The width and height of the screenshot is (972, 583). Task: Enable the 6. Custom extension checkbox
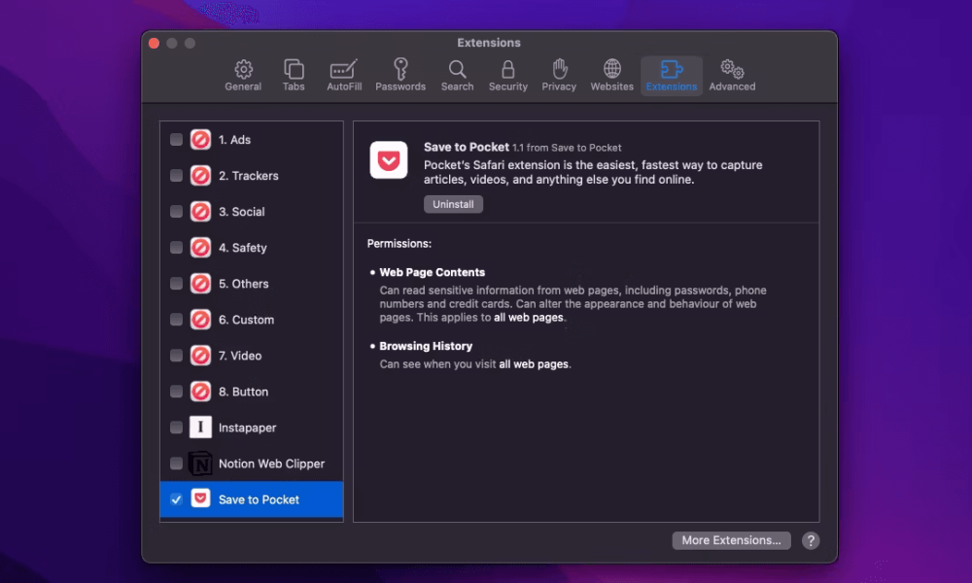[176, 319]
